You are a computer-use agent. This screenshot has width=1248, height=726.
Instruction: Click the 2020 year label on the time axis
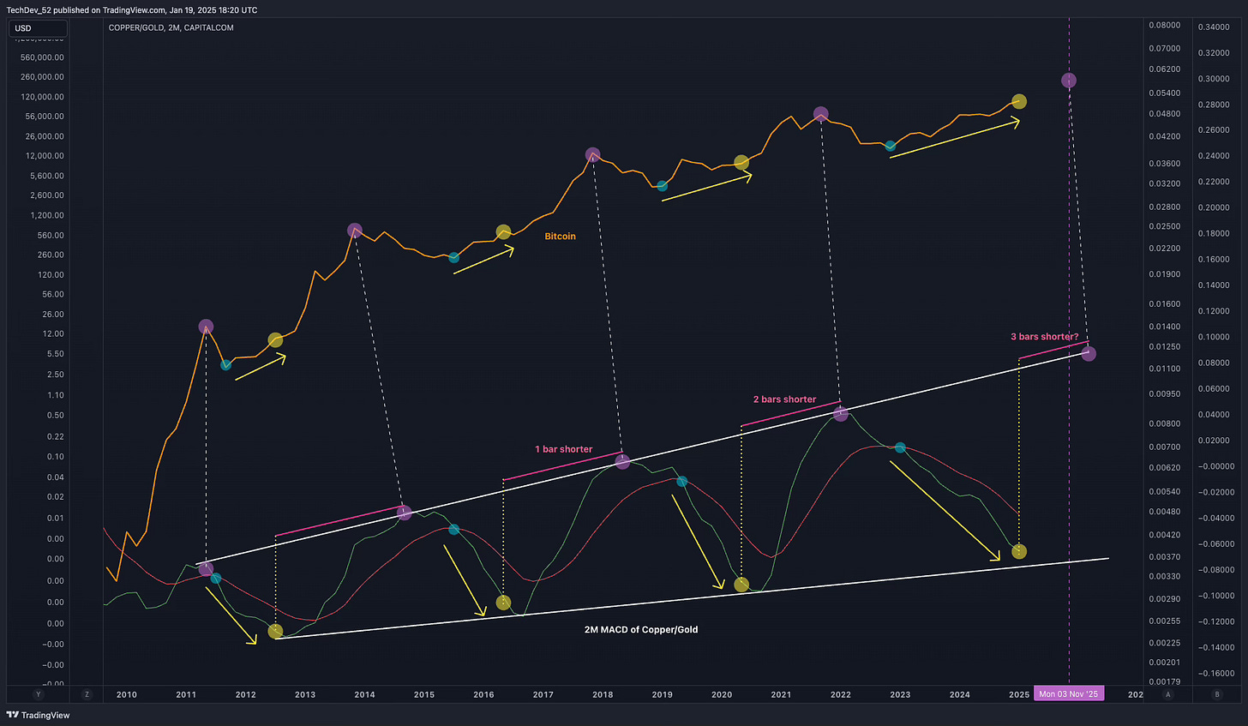[721, 694]
